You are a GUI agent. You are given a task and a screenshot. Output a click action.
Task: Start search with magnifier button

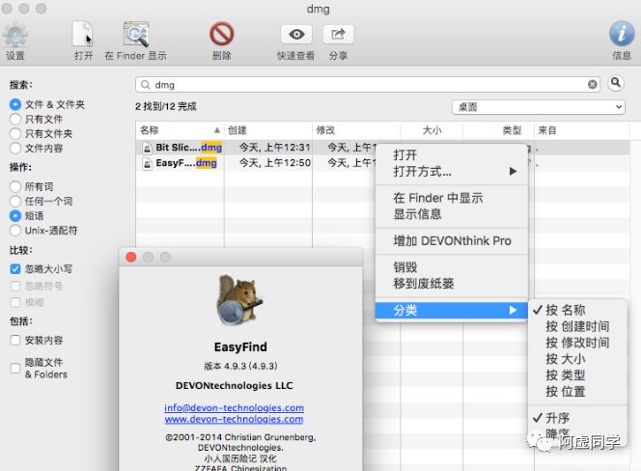(x=616, y=83)
